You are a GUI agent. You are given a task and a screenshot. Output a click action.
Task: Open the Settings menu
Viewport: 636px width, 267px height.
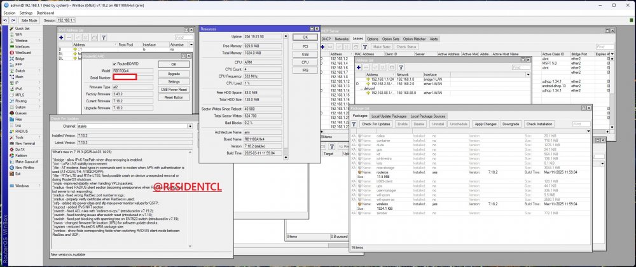(x=26, y=13)
